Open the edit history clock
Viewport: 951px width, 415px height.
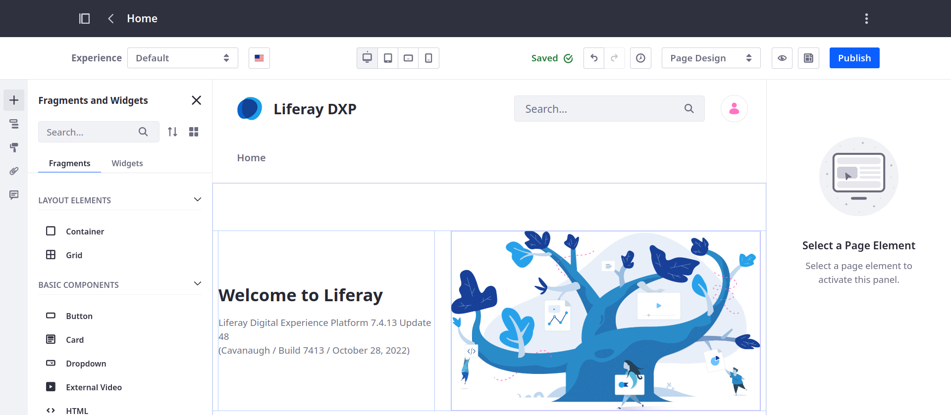point(640,58)
